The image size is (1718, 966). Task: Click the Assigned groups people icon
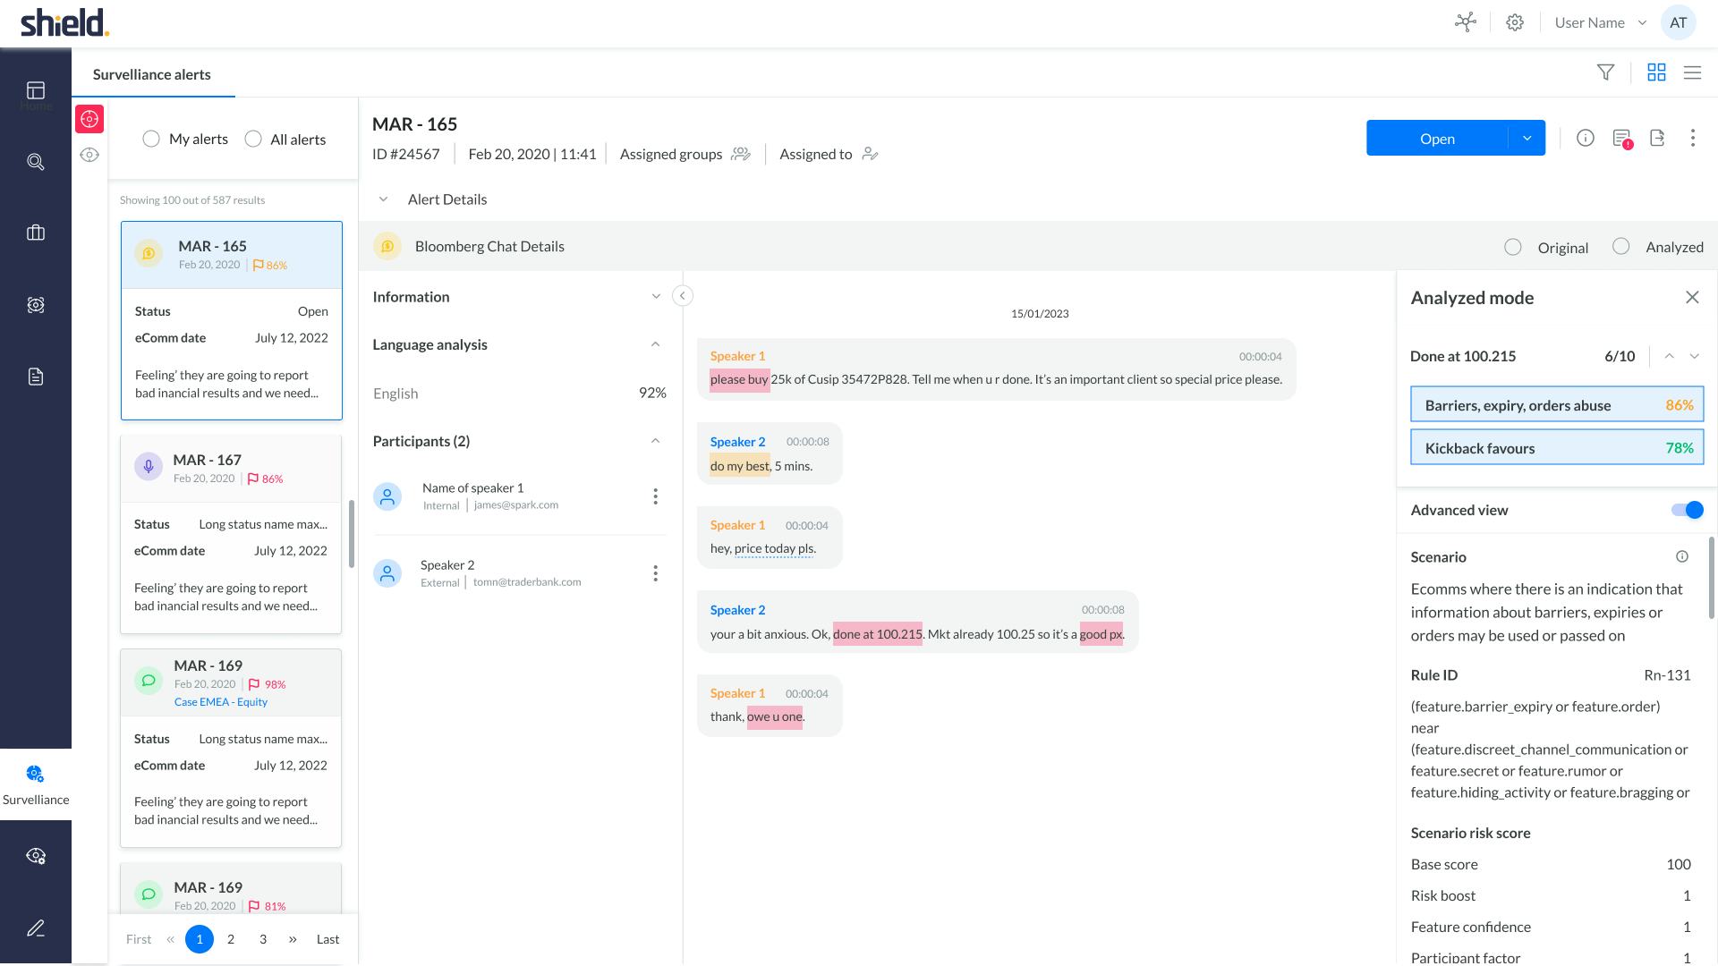pos(740,154)
